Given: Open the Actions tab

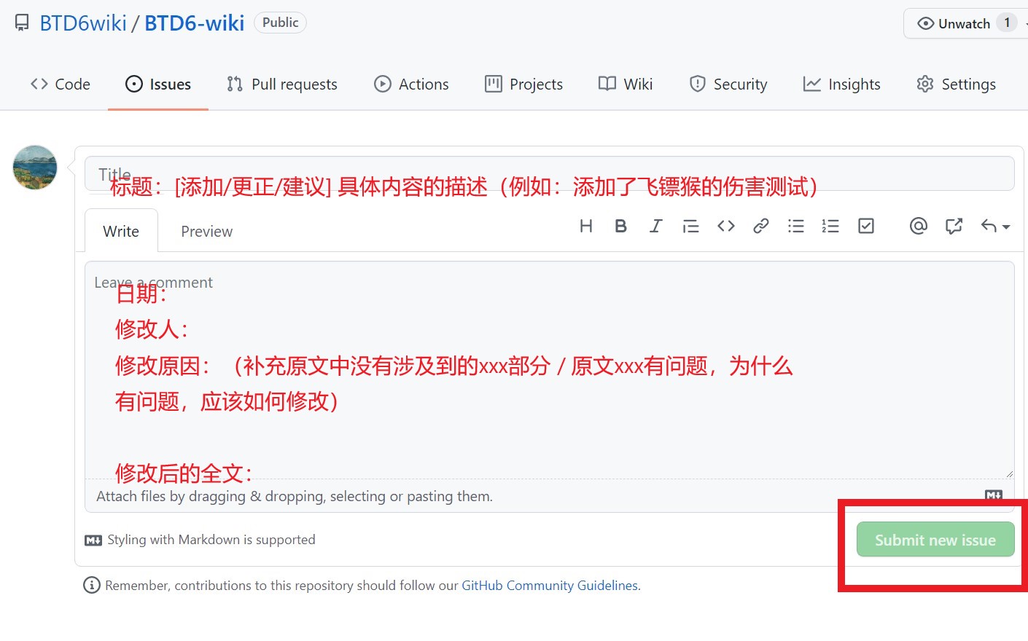Looking at the screenshot, I should 411,84.
